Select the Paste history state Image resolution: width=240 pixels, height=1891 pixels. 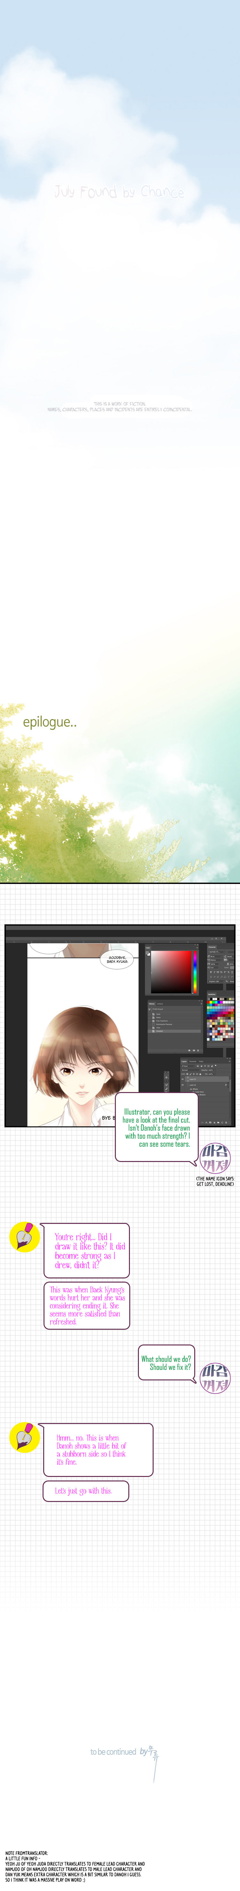point(159,1017)
